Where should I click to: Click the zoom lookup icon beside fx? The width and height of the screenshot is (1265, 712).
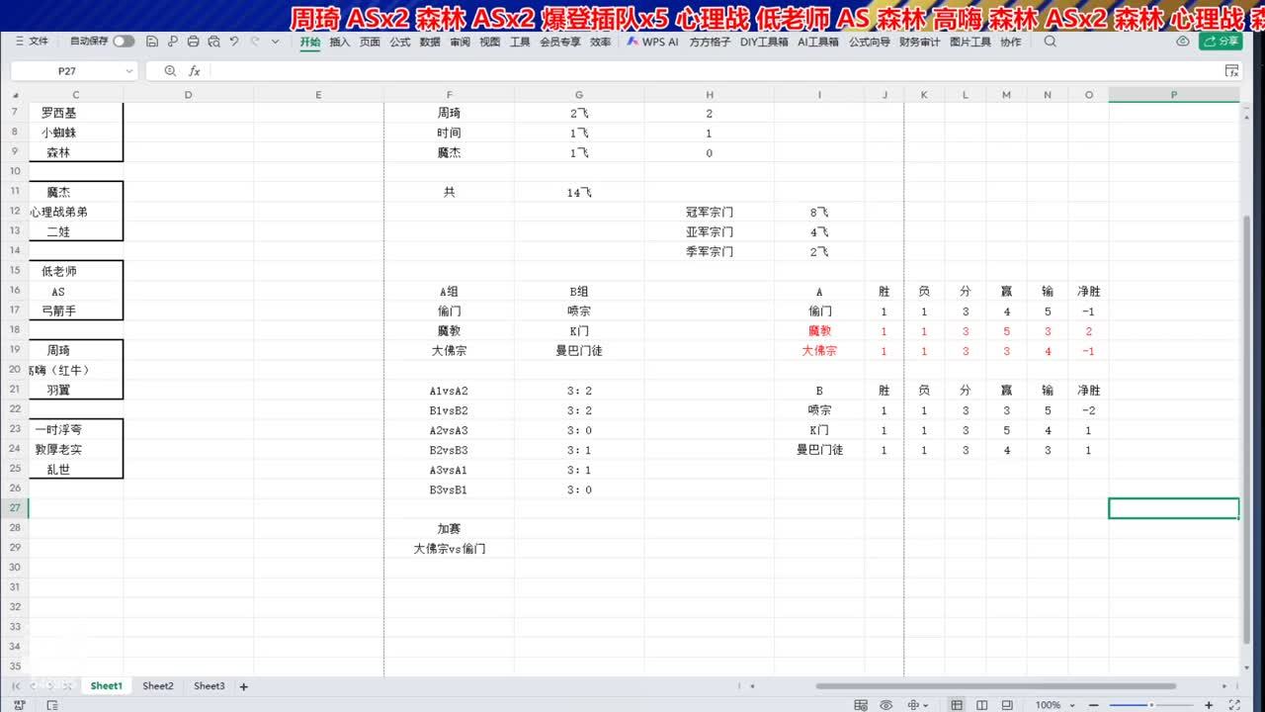click(170, 71)
